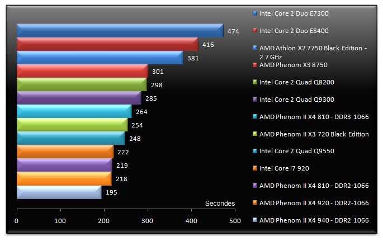
Task: Select the AMD Phenom II X4 810 - DDR2-1066 label
Action: pyautogui.click(x=314, y=186)
